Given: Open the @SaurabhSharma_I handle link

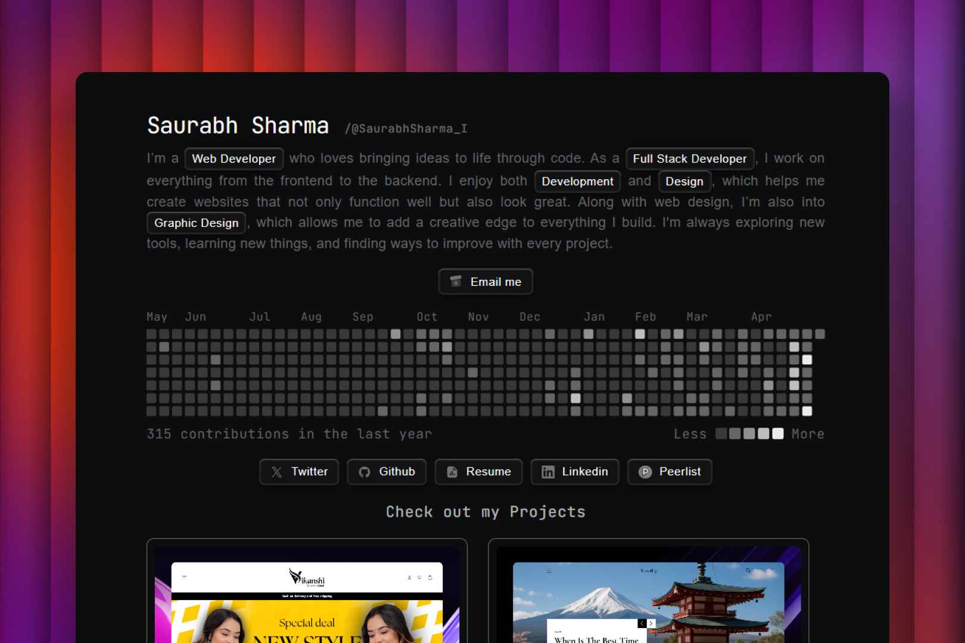Looking at the screenshot, I should (x=406, y=129).
